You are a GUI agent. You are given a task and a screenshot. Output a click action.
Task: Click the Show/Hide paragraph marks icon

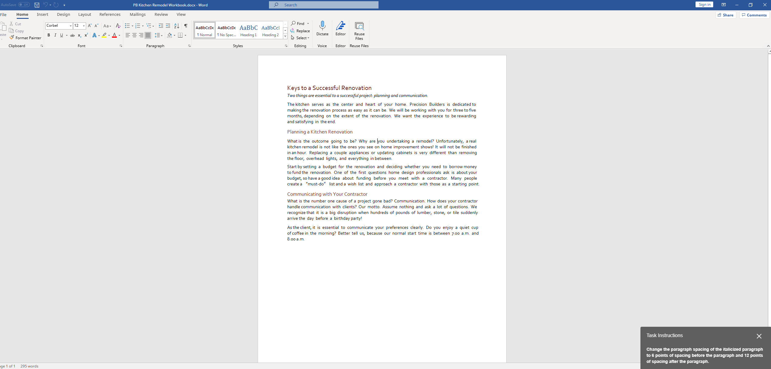click(x=186, y=26)
